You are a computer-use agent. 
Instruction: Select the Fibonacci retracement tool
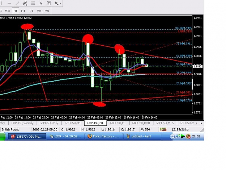pos(33,3)
